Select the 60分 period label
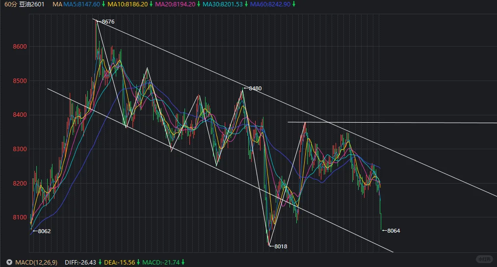Viewport: 497px width, 267px height. click(10, 4)
